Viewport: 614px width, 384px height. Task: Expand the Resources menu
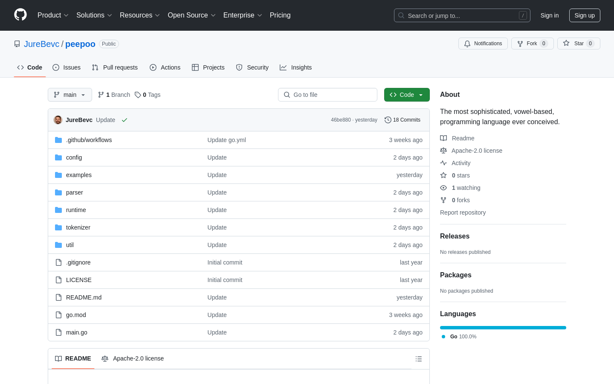pos(140,15)
